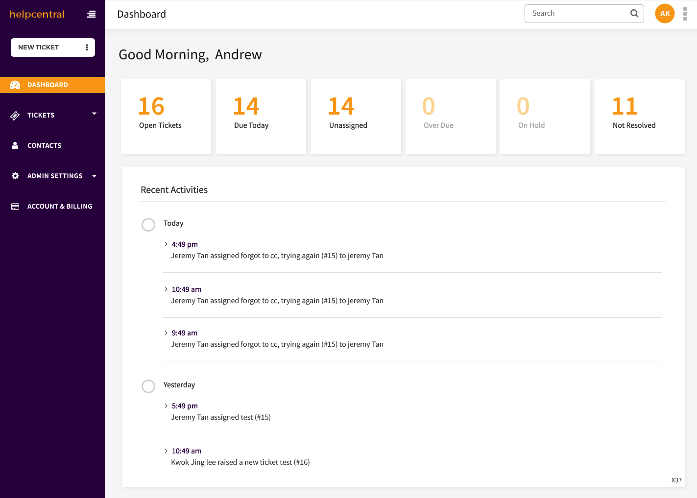Collapse sidebar using the hamburger menu icon
Screen dimensions: 697x498
[91, 14]
